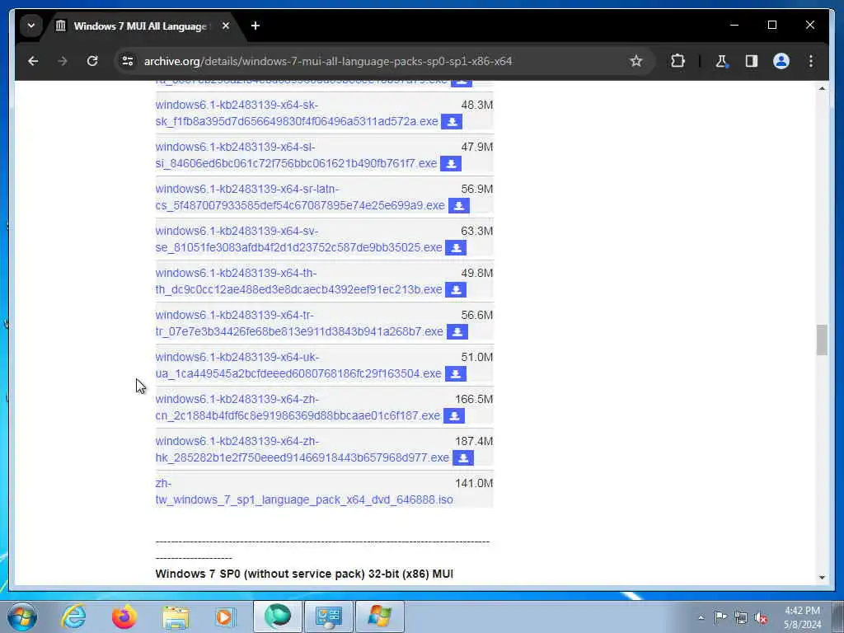844x633 pixels.
Task: Click the Windows 7 SP0 32-bit MUI heading
Action: [304, 574]
